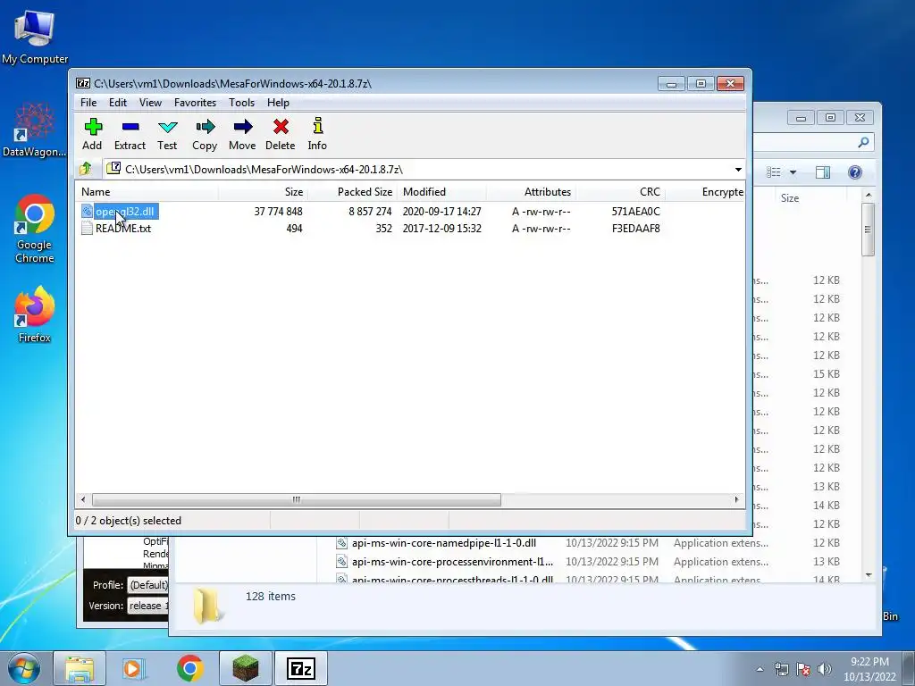Click the volume speaker tray icon
Image resolution: width=915 pixels, height=686 pixels.
point(825,669)
